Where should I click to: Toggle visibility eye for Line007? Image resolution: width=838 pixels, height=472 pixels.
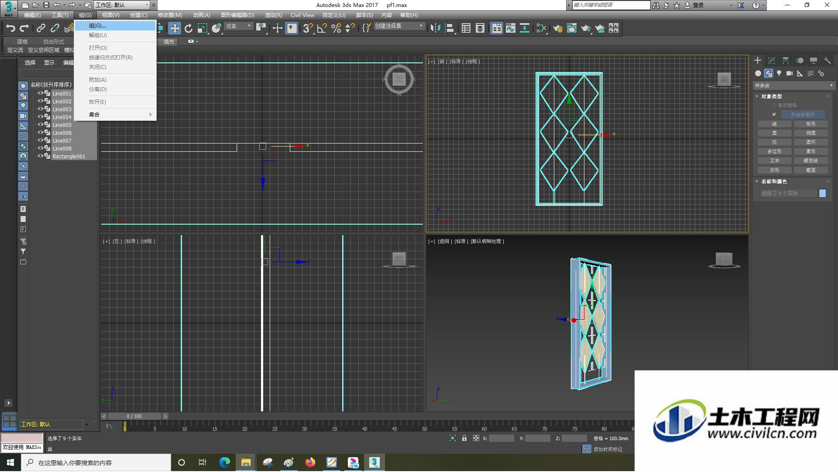41,140
